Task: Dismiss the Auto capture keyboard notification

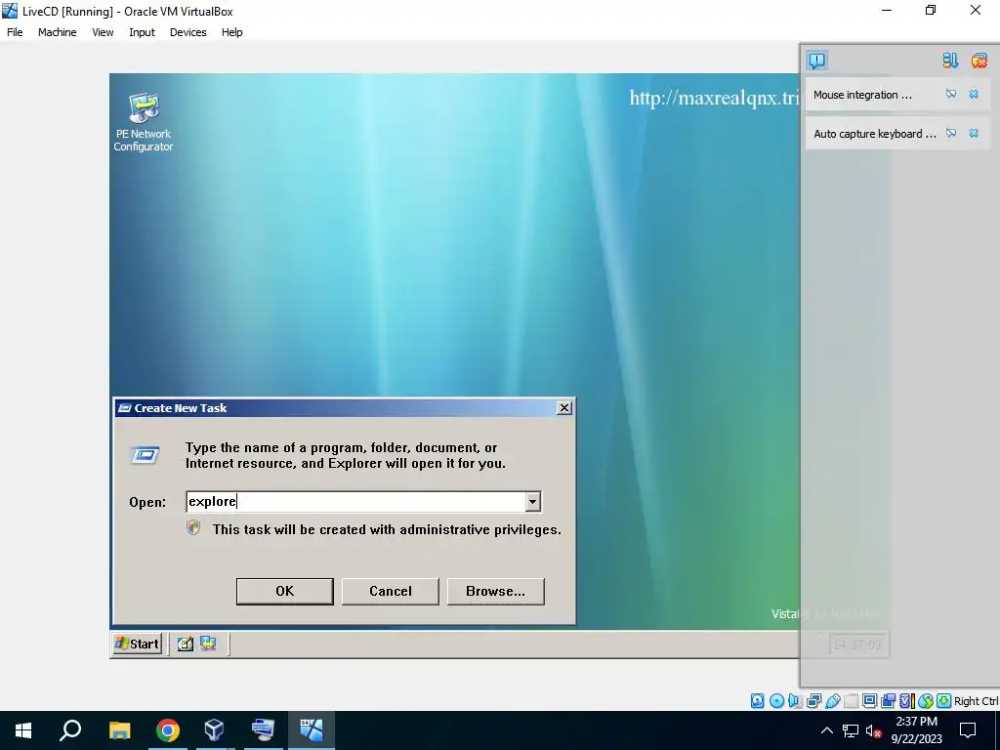Action: 974,133
